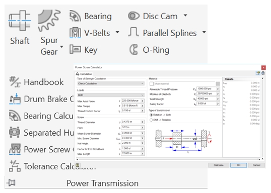Click the Max. Torque input field
271x193 pixels.
(x=130, y=106)
